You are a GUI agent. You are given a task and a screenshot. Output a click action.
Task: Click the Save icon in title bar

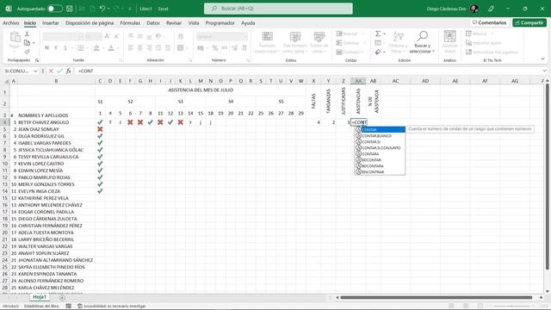click(x=70, y=9)
